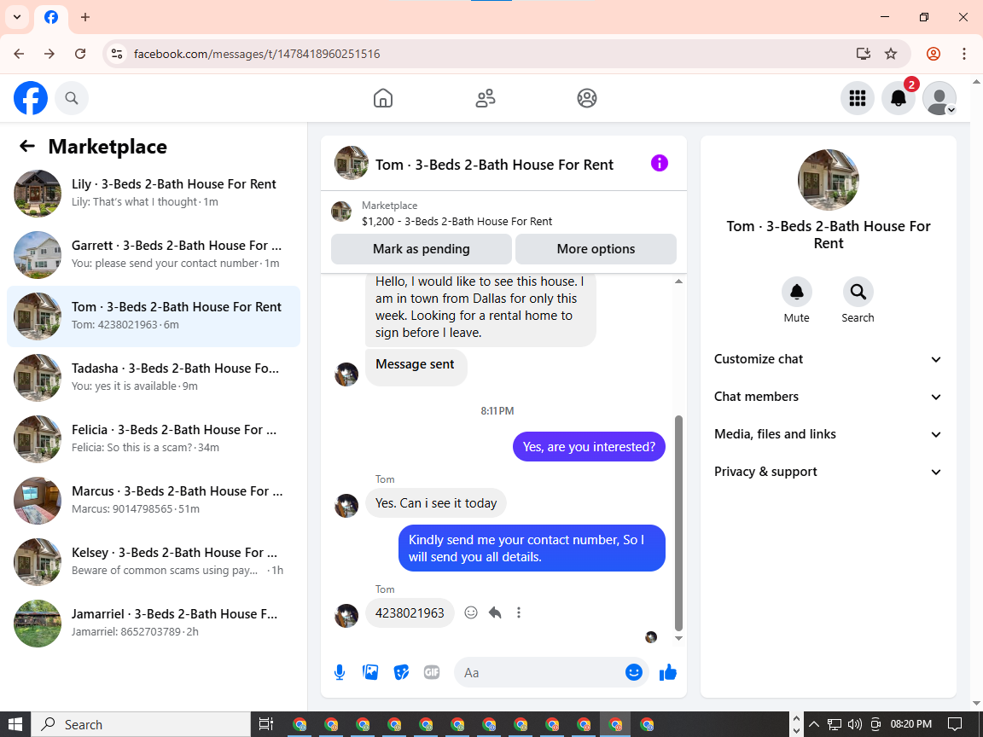The image size is (983, 737).
Task: Search in conversation magnifier icon
Action: [x=858, y=292]
